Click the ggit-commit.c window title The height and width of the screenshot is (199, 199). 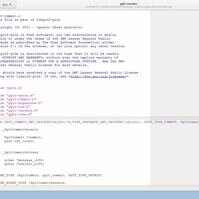129,4
